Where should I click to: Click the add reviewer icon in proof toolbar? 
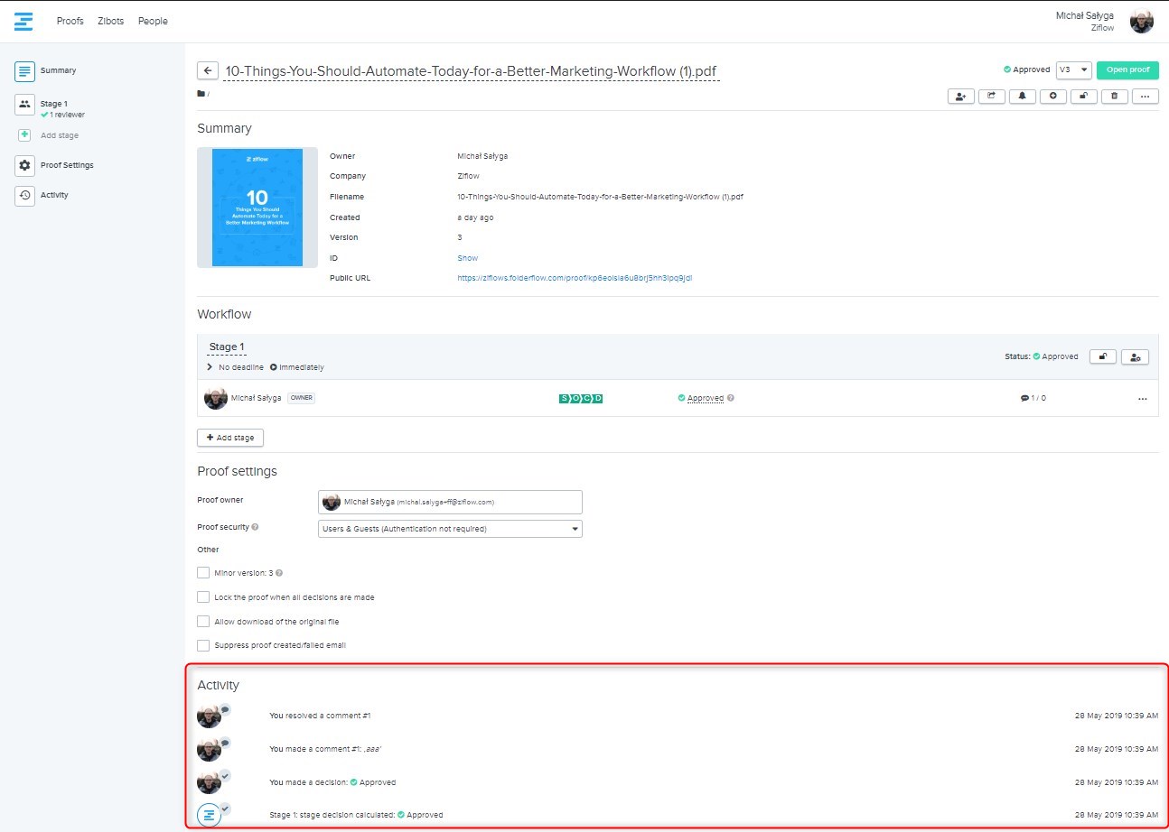point(960,96)
